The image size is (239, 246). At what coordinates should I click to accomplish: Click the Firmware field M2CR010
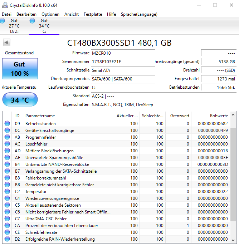pyautogui.click(x=123, y=53)
